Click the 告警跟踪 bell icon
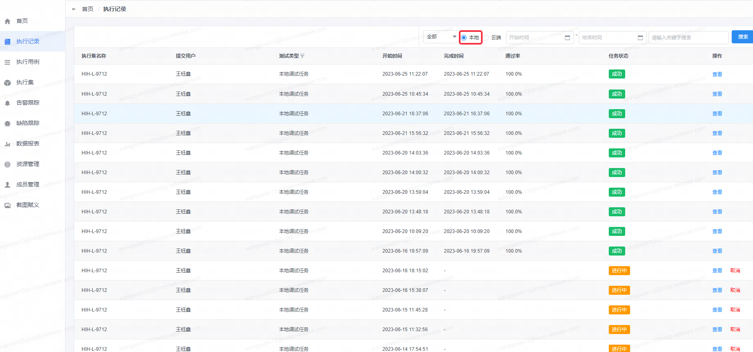 (x=7, y=103)
